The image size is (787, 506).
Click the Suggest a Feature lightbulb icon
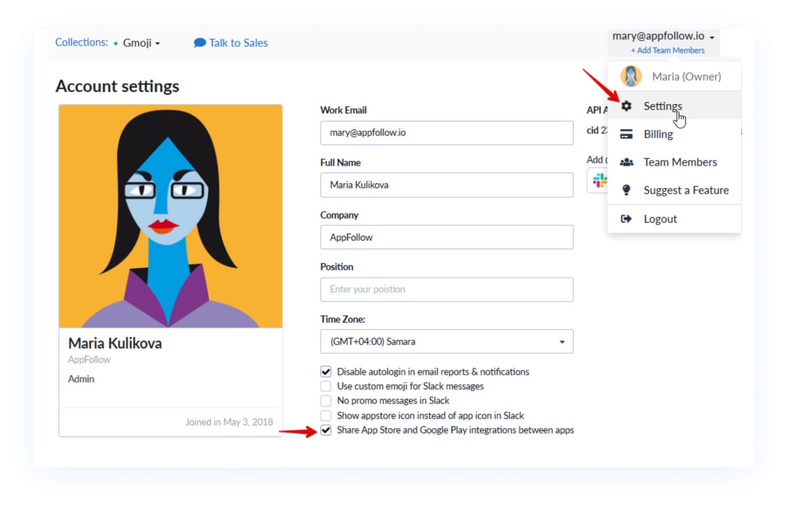pyautogui.click(x=626, y=190)
